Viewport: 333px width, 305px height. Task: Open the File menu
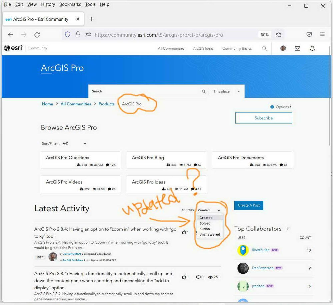pyautogui.click(x=7, y=4)
